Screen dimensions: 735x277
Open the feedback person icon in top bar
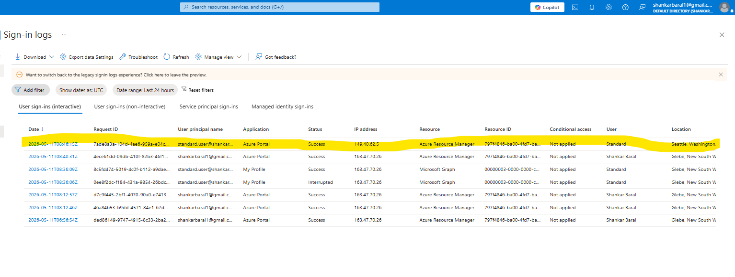[642, 7]
